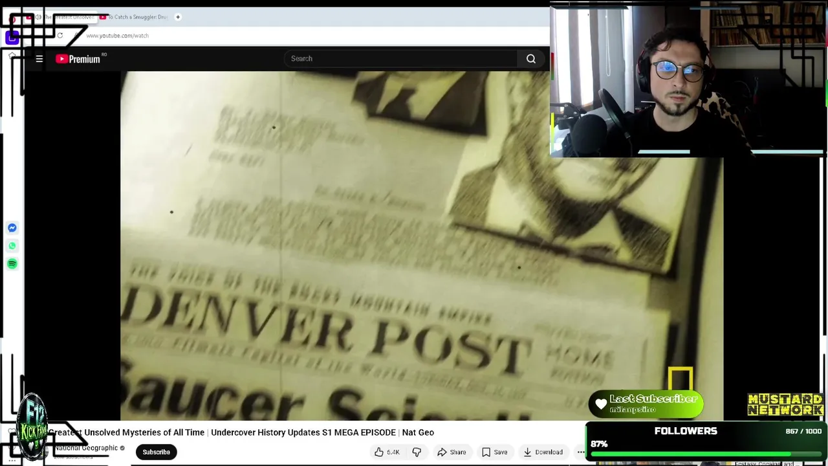
Task: Open Messenger in the browser sidebar
Action: click(12, 228)
